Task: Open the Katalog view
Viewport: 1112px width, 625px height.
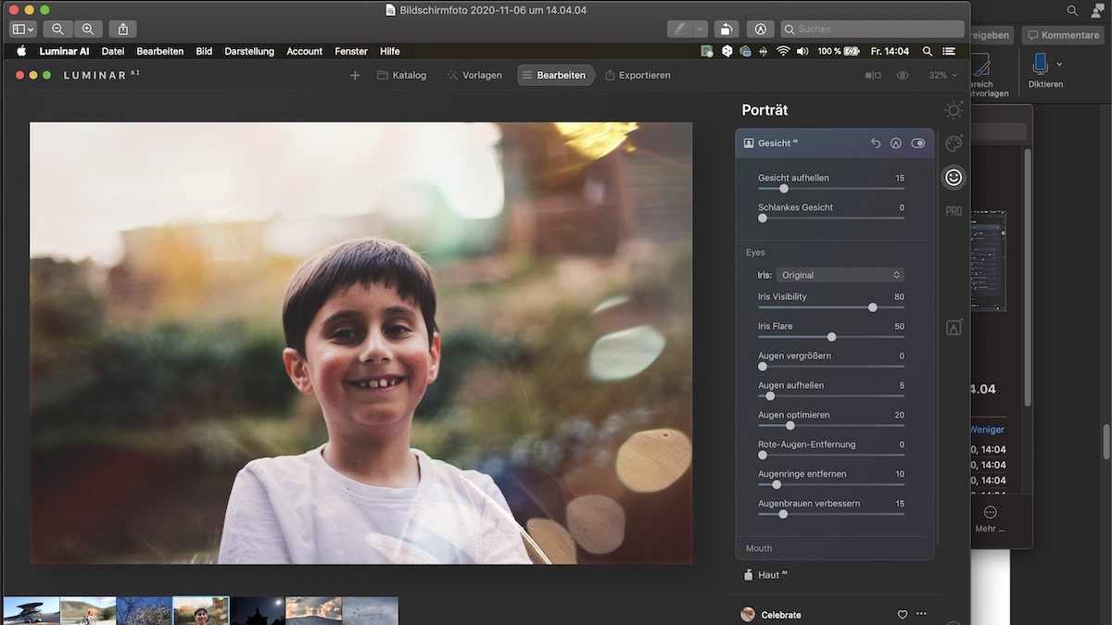Action: click(401, 75)
